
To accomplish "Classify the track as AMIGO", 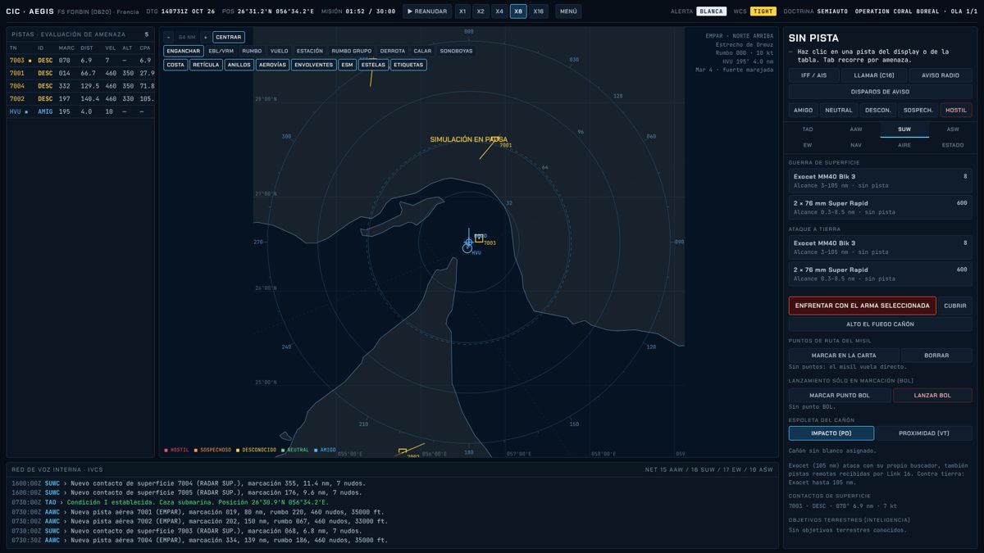I will pyautogui.click(x=804, y=110).
